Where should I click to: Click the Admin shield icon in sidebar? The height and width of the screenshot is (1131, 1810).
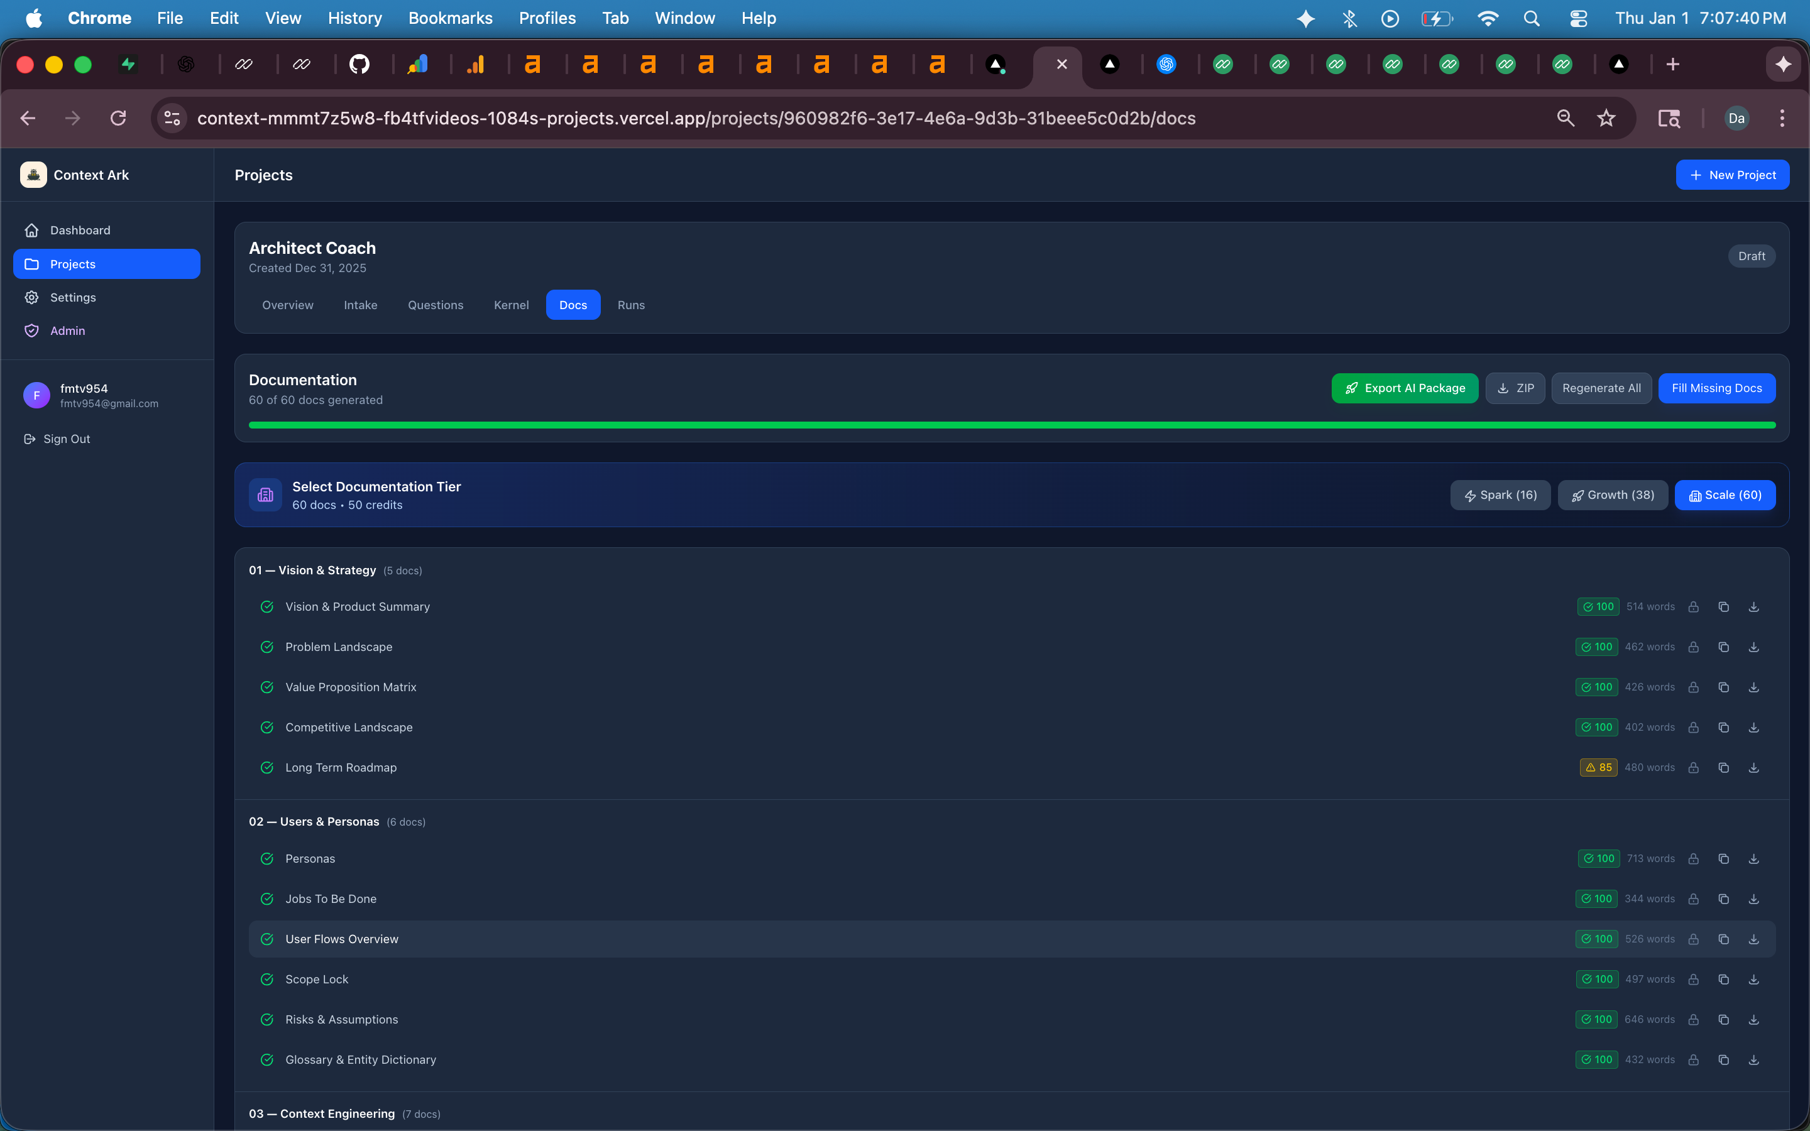pyautogui.click(x=31, y=330)
